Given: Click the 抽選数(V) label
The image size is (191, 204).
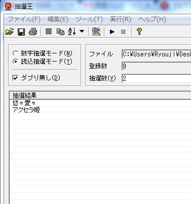Looking at the screenshot, I should click(x=102, y=78).
